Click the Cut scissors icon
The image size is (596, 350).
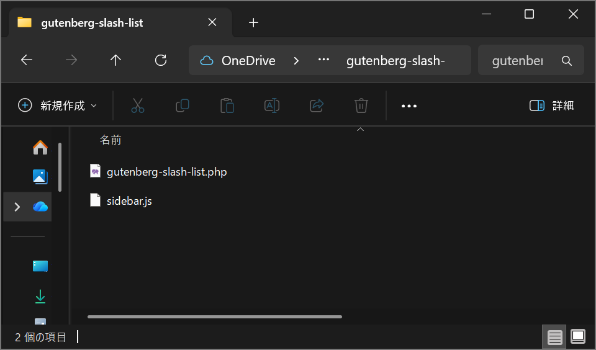pos(138,105)
